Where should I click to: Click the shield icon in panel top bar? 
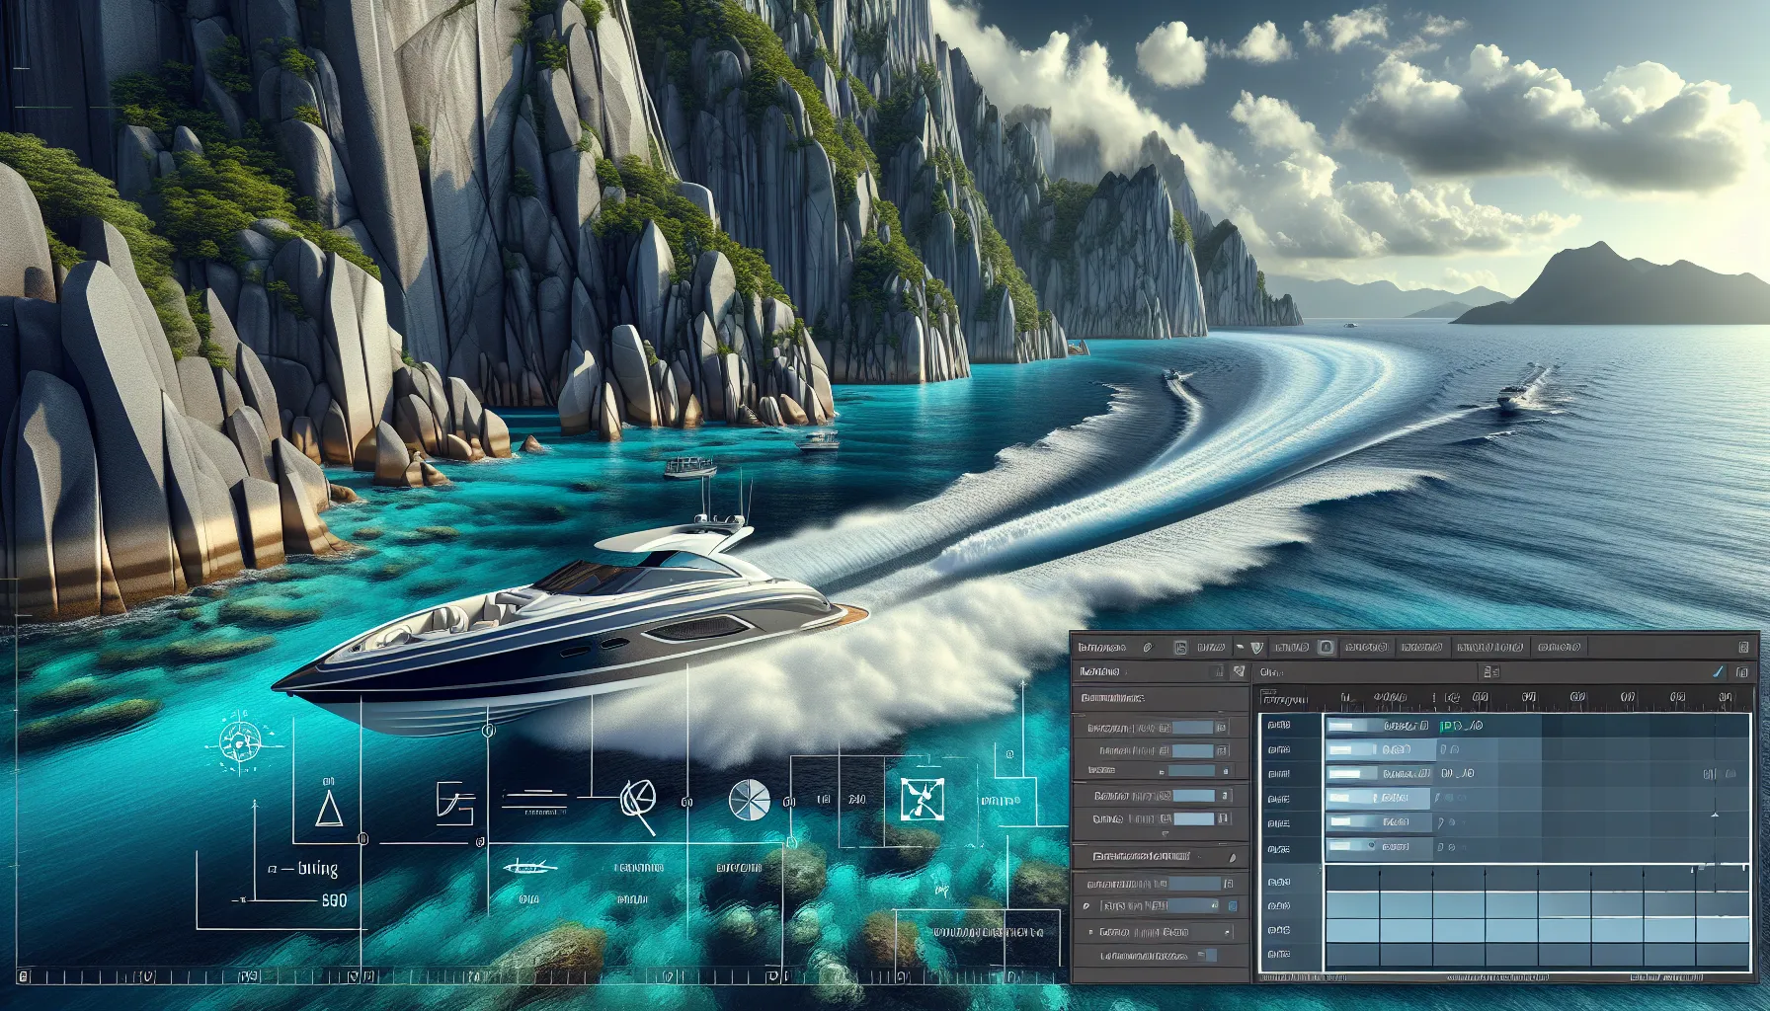coord(1256,648)
